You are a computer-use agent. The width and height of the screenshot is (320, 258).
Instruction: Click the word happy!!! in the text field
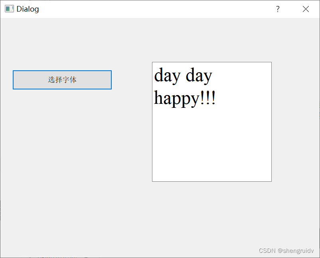(x=185, y=98)
